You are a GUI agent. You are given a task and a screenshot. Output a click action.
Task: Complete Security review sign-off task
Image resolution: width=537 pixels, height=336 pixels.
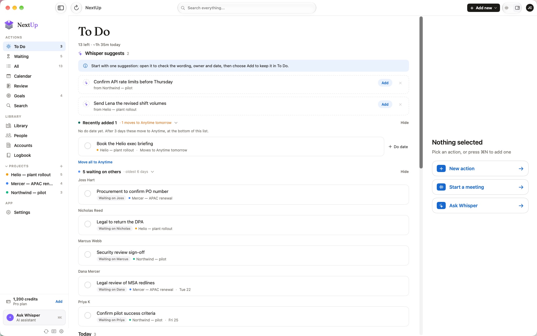[88, 254]
